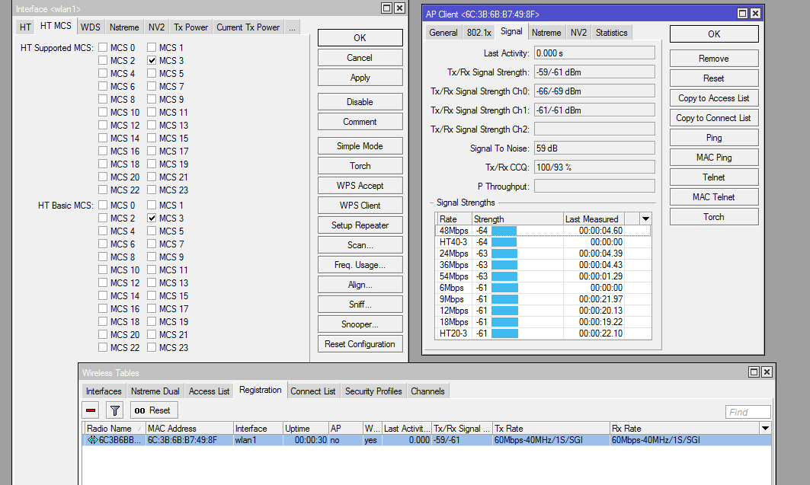Select the 48Mbps signal strength row

543,231
